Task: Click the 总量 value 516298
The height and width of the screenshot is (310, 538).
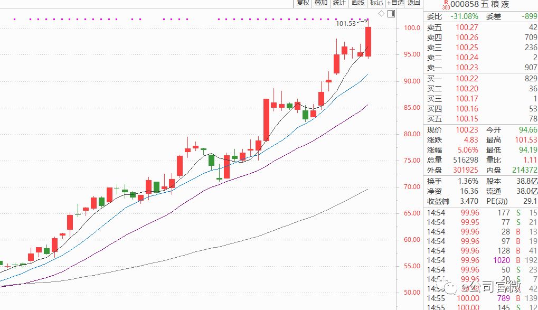Action: point(466,160)
